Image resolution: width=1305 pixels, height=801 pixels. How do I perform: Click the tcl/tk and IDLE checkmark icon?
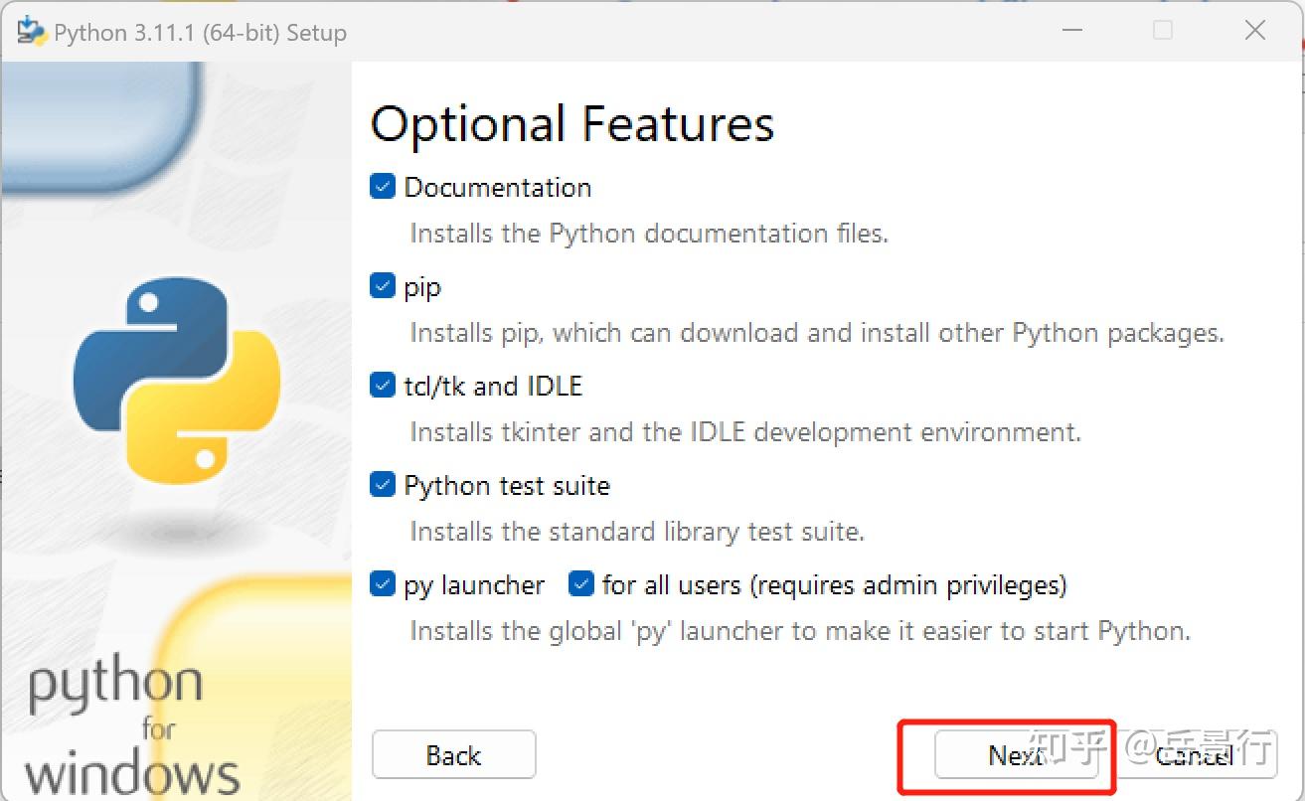(382, 385)
